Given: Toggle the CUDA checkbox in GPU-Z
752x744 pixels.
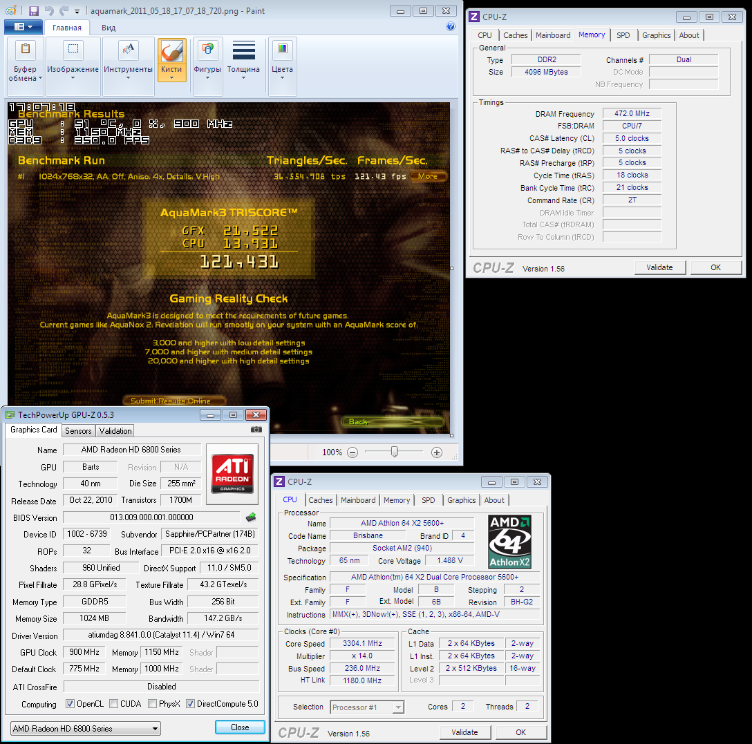Looking at the screenshot, I should pos(113,704).
